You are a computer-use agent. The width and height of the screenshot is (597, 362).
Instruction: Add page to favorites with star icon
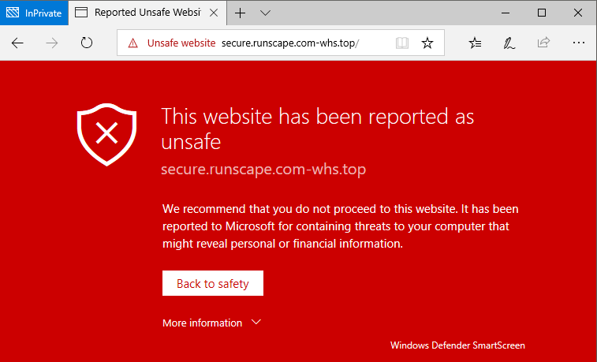pos(427,43)
